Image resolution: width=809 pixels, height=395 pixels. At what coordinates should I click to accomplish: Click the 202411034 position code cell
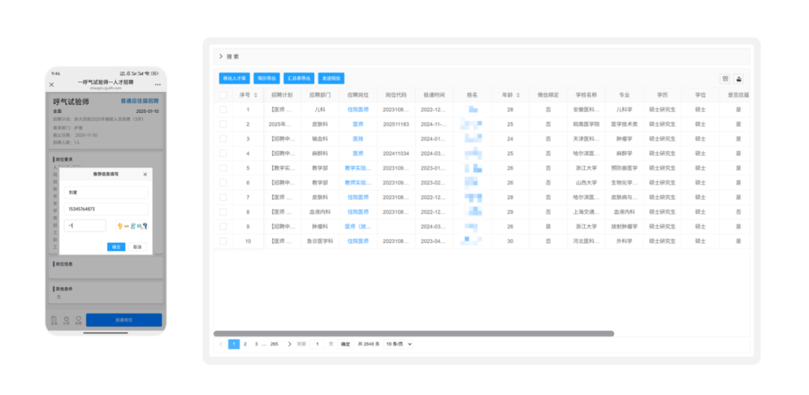point(396,153)
